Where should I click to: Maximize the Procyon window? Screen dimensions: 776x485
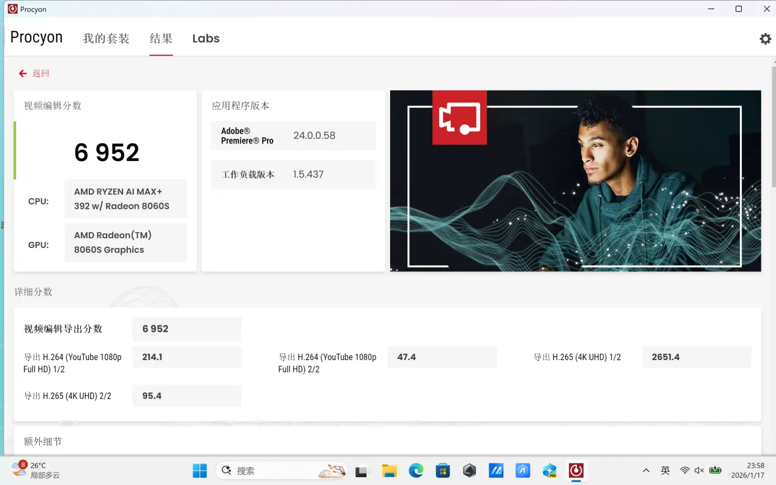tap(739, 9)
